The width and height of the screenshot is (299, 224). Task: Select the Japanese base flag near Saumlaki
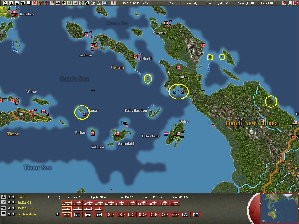click(117, 134)
